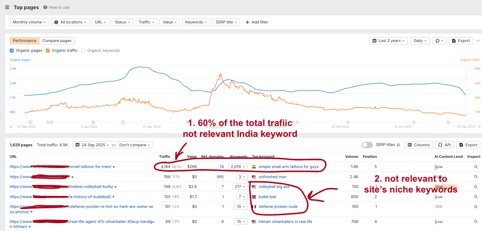The width and height of the screenshot is (482, 231).
Task: Collapse the chart panel with chevron
Action: coord(478,41)
